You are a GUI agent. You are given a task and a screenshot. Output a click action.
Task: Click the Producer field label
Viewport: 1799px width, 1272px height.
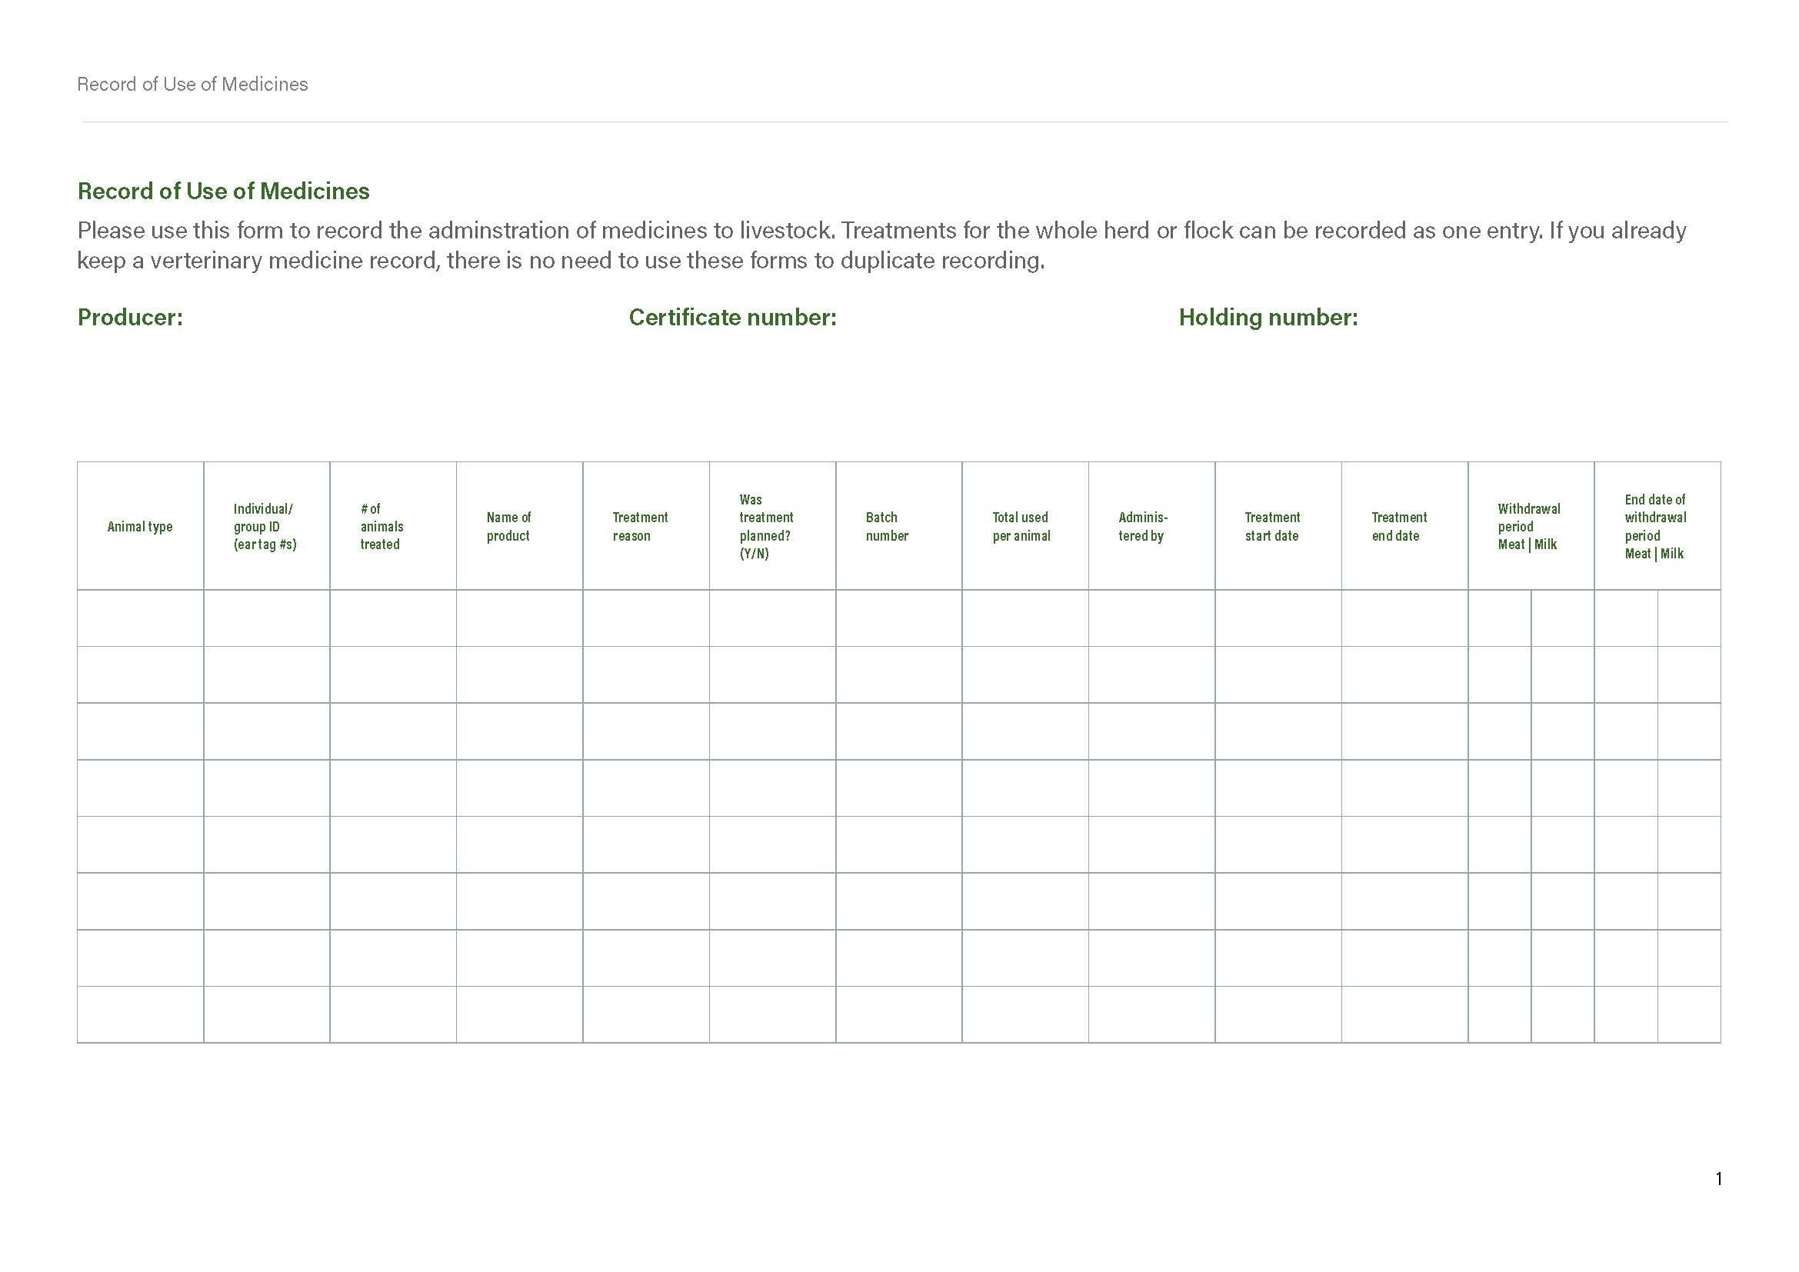pyautogui.click(x=130, y=317)
